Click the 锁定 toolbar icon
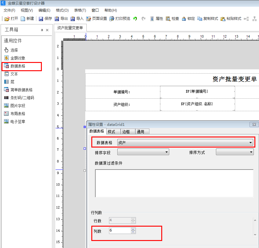 pyautogui.click(x=189, y=19)
